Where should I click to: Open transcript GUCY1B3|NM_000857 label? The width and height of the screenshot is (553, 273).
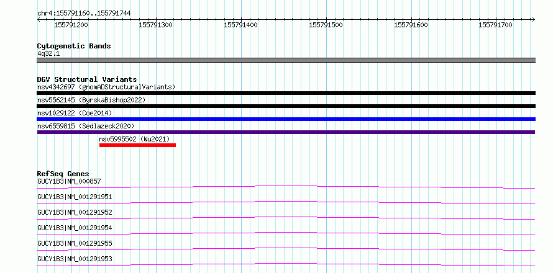point(69,181)
